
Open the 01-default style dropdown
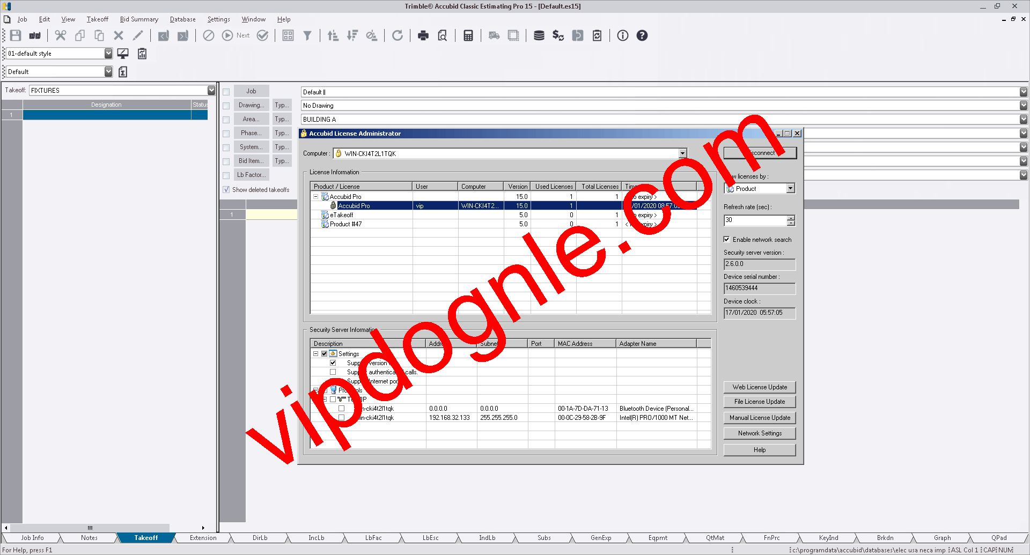pos(108,54)
